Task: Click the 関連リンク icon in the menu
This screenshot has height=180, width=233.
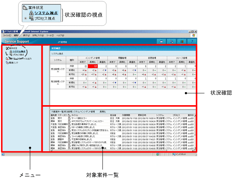Action: point(7,63)
